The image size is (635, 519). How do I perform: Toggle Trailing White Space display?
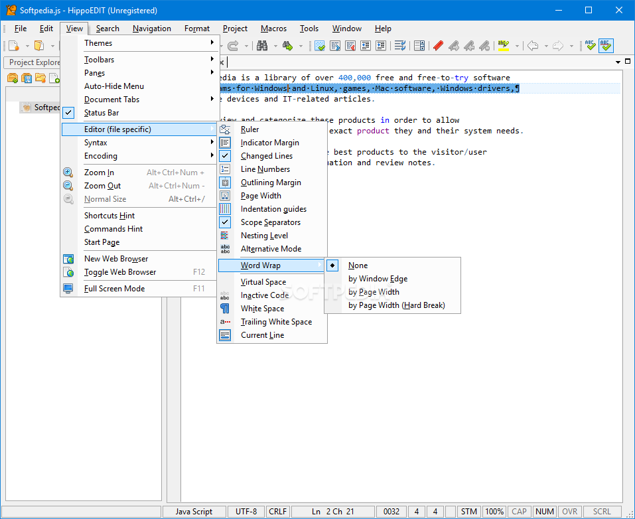[x=272, y=322]
